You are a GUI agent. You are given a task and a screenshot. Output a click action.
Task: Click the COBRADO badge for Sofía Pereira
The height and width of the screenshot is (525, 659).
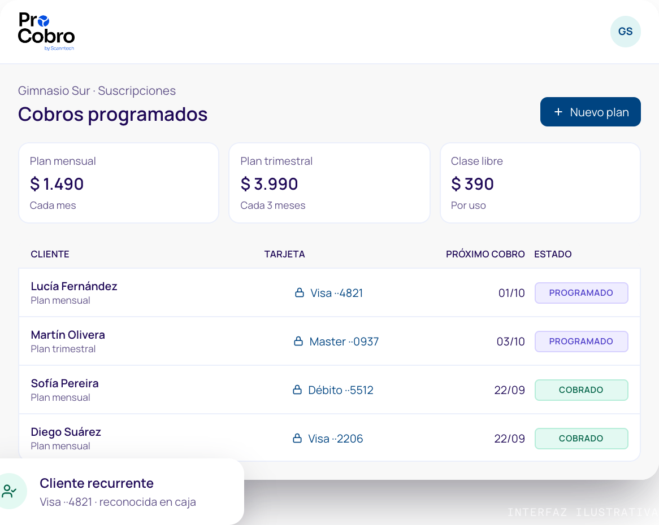pyautogui.click(x=581, y=390)
